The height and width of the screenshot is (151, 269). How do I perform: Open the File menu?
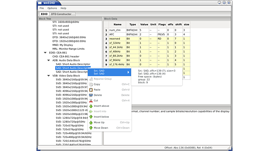(x=42, y=8)
